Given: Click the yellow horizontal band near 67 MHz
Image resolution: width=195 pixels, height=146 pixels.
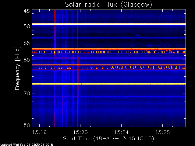Looking at the screenshot, I should click(x=109, y=84).
